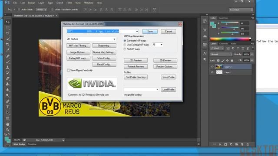Open the Image menu
The width and height of the screenshot is (278, 156).
click(31, 3)
